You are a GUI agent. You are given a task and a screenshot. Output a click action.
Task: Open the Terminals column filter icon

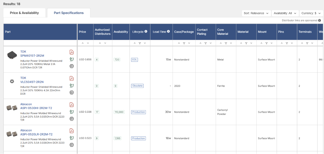(307, 43)
